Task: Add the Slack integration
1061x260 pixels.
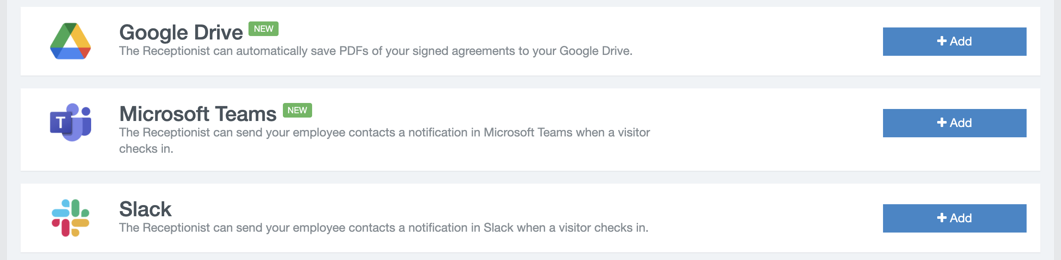Action: (x=954, y=218)
